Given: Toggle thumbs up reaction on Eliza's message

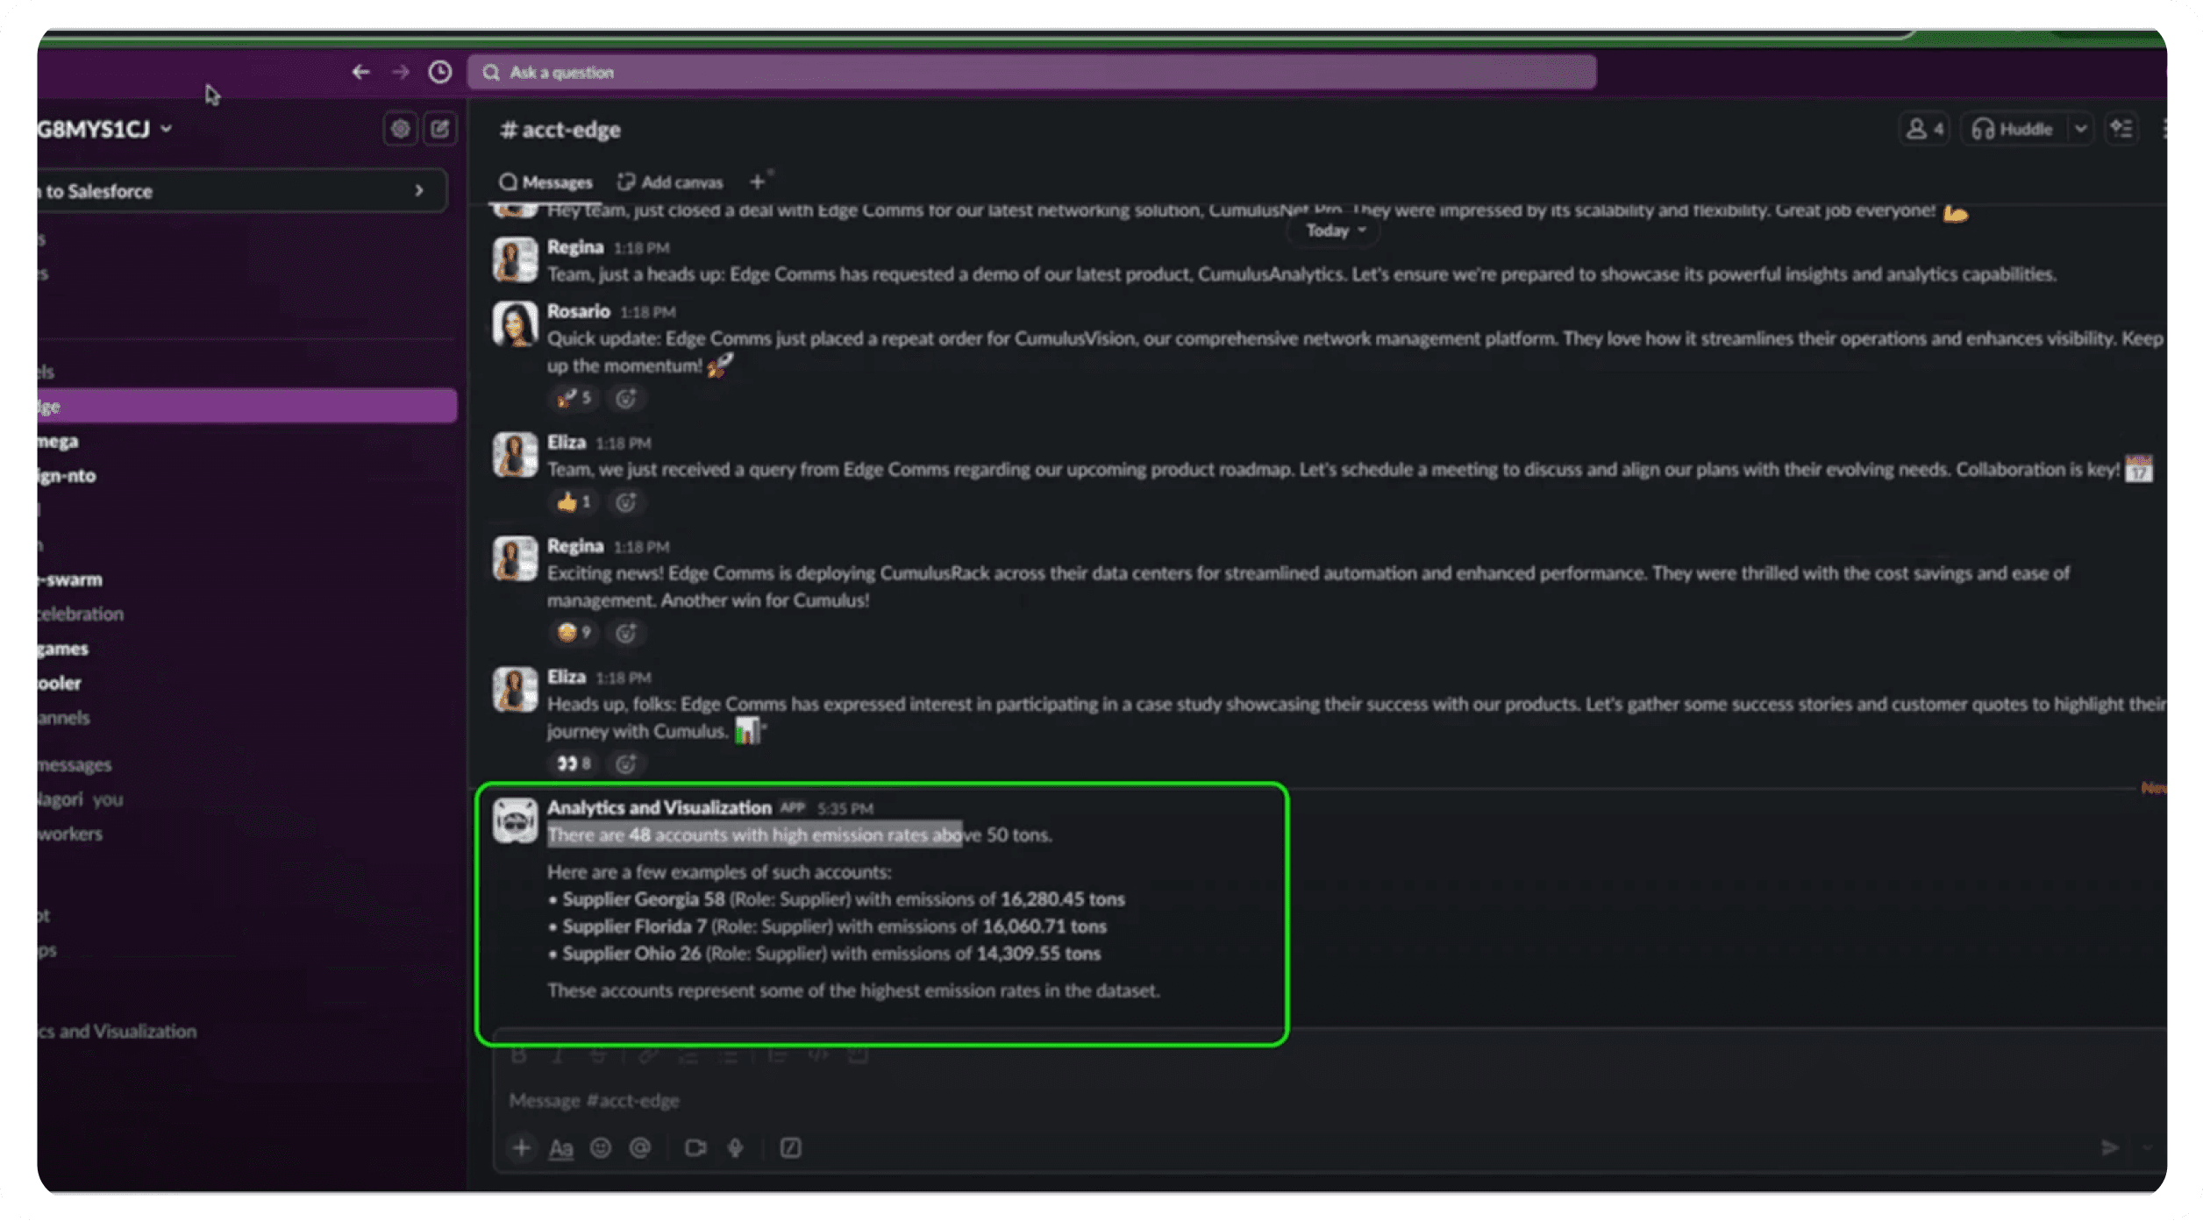Looking at the screenshot, I should [574, 502].
